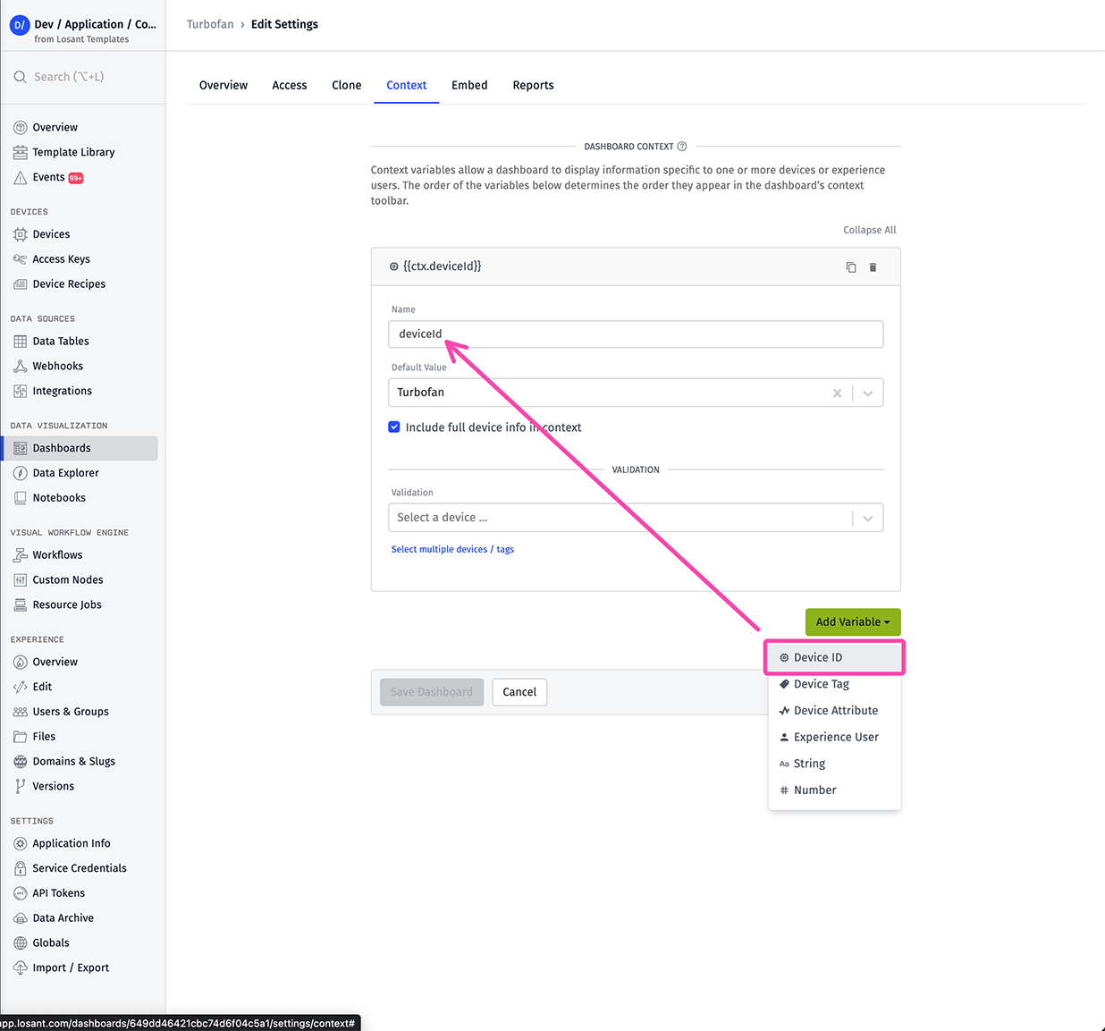The image size is (1105, 1031).
Task: Expand the Default Value dropdown
Action: 867,393
